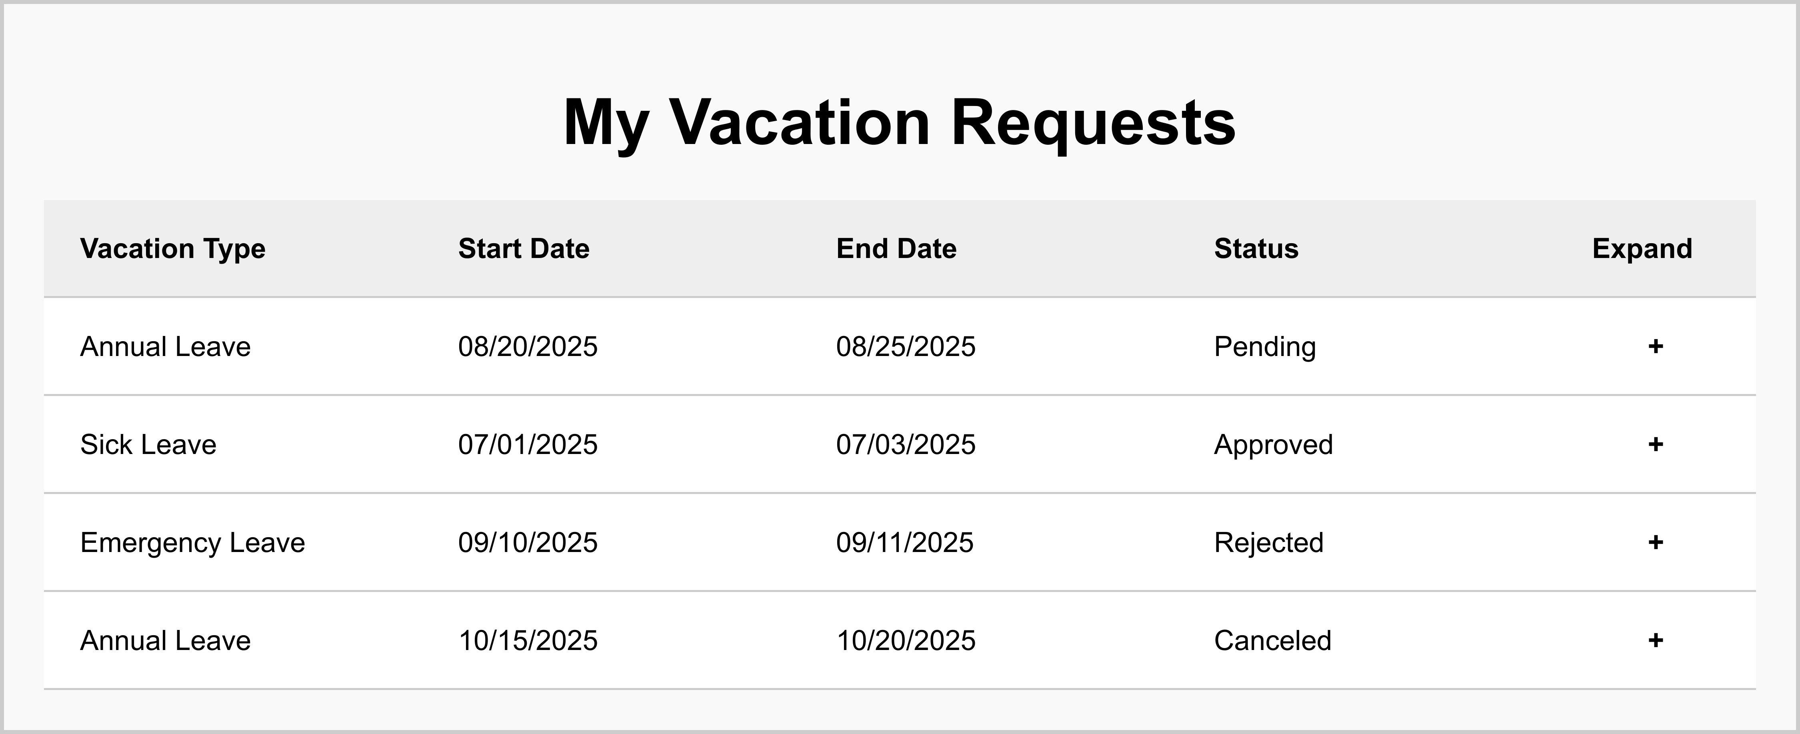Click the My Vacation Requests heading

click(x=899, y=122)
